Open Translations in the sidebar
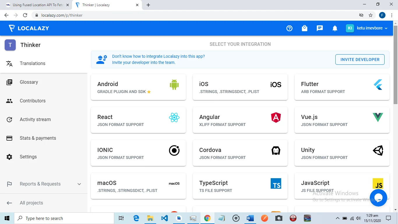The image size is (398, 224). 44,64
